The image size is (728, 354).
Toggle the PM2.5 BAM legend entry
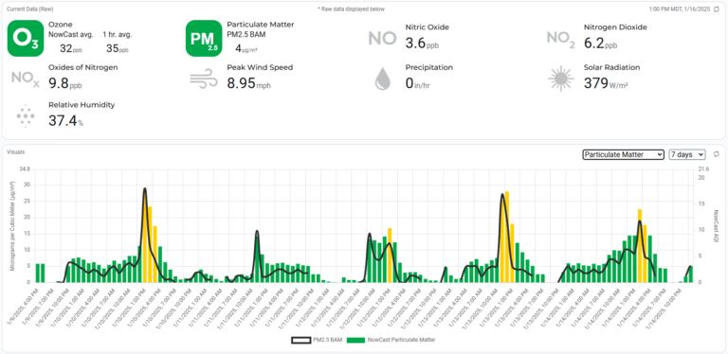tap(318, 340)
